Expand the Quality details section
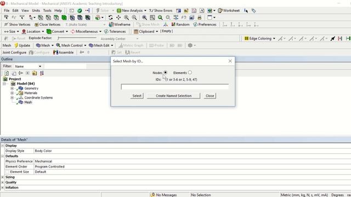 pos(2,182)
